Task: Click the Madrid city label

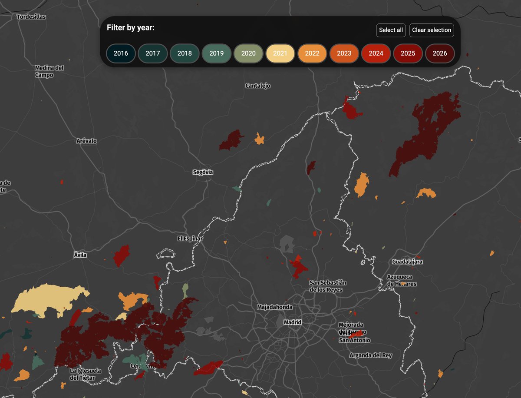Action: 292,322
